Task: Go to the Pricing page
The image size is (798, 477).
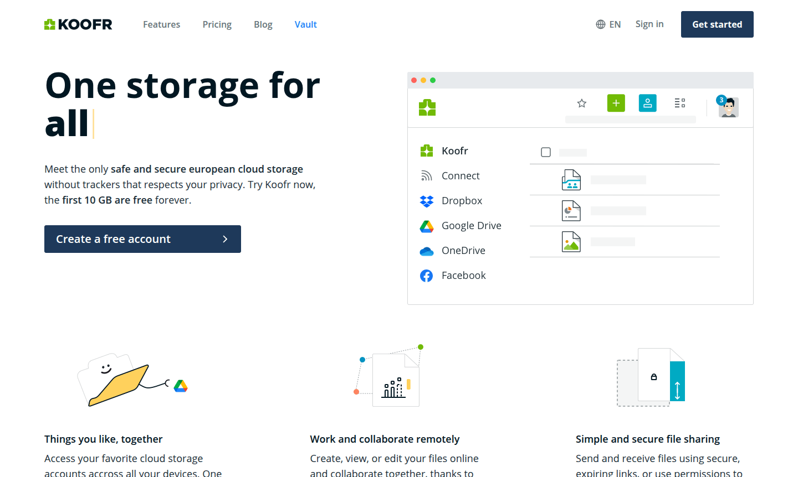Action: (x=217, y=24)
